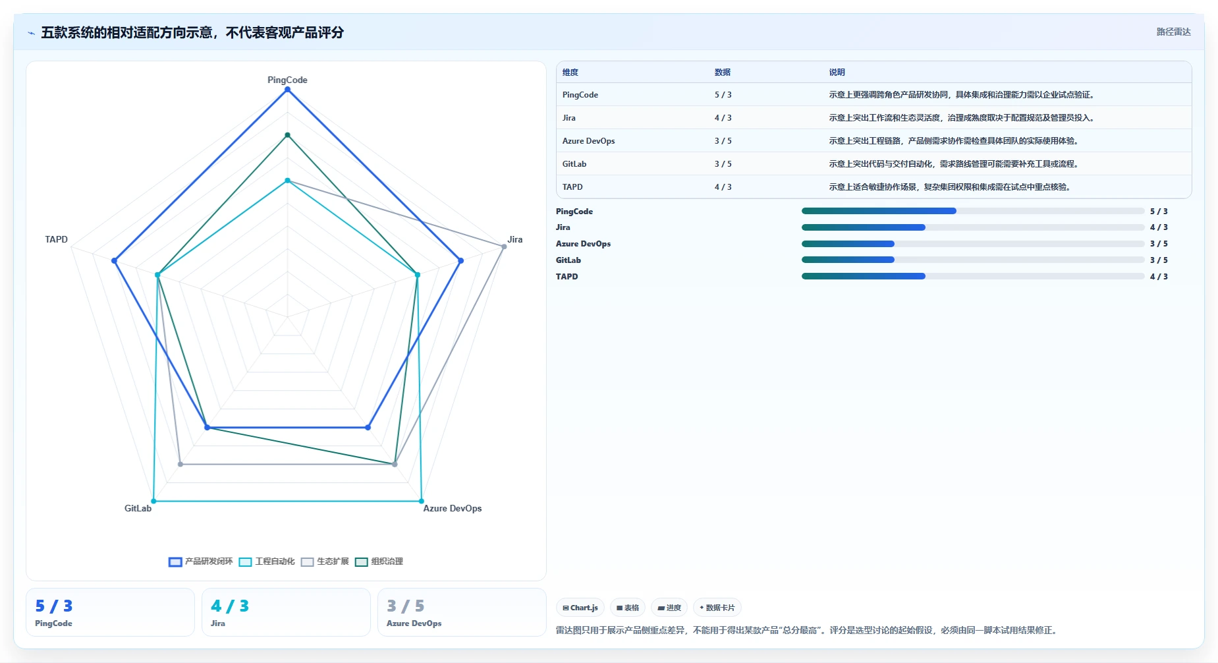
Task: Click the 维度 column header
Action: tap(570, 72)
